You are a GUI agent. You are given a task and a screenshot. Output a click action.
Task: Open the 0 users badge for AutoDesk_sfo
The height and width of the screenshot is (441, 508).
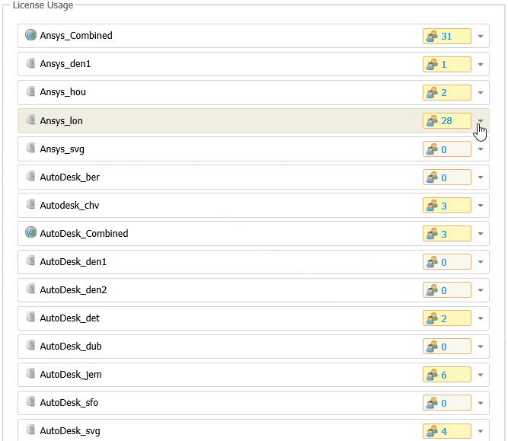click(447, 403)
